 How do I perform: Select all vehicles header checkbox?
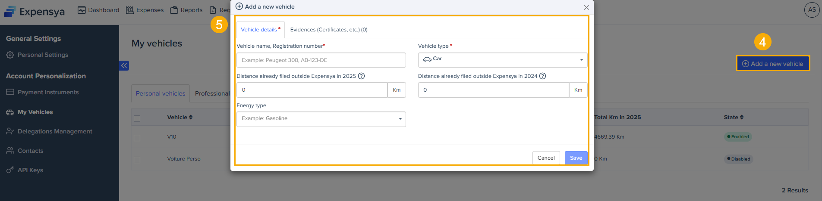pyautogui.click(x=137, y=118)
